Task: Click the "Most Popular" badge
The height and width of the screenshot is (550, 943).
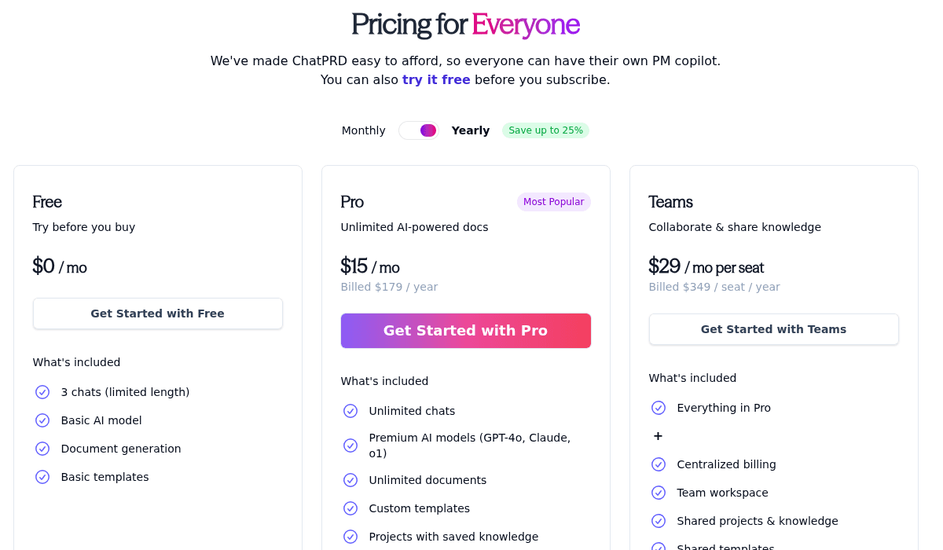Action: (x=553, y=202)
